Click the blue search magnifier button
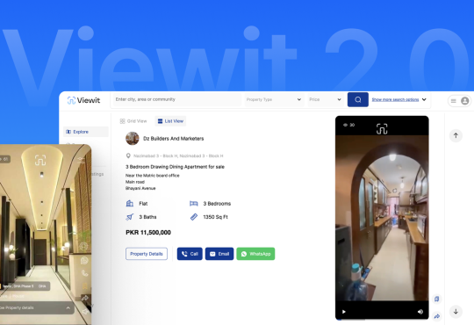Screen dimensions: 474x325 point(358,99)
